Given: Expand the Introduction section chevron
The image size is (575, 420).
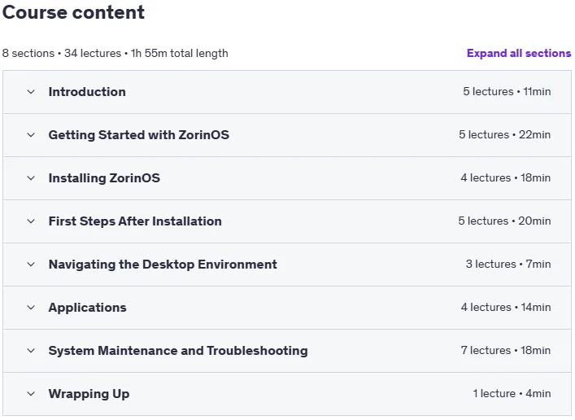Looking at the screenshot, I should coord(31,92).
